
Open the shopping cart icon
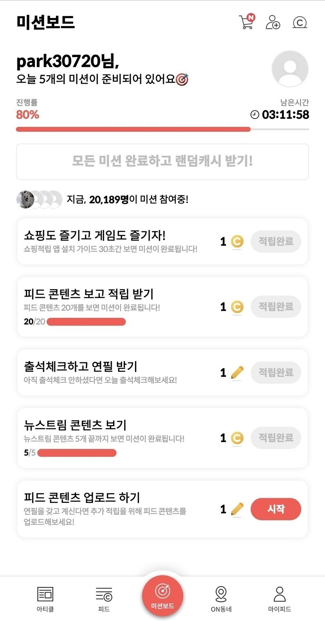click(x=246, y=22)
